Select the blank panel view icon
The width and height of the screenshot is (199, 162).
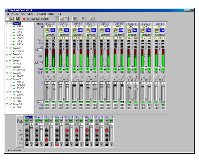pos(66,19)
